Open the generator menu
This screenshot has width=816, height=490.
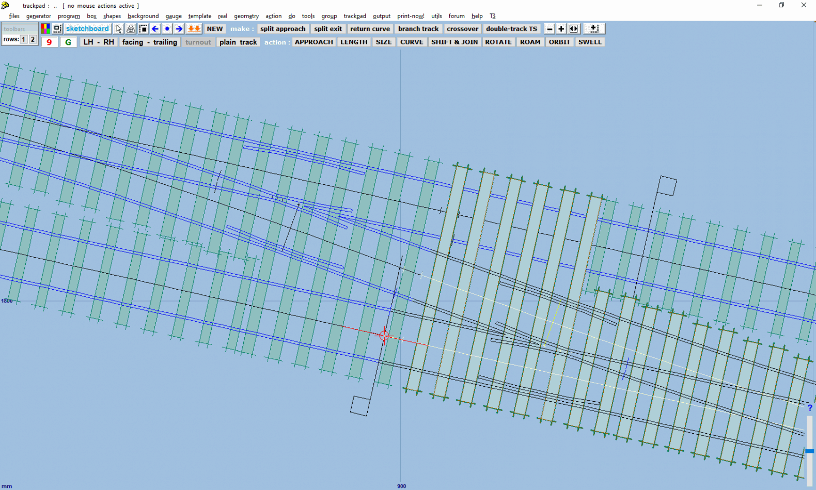39,16
